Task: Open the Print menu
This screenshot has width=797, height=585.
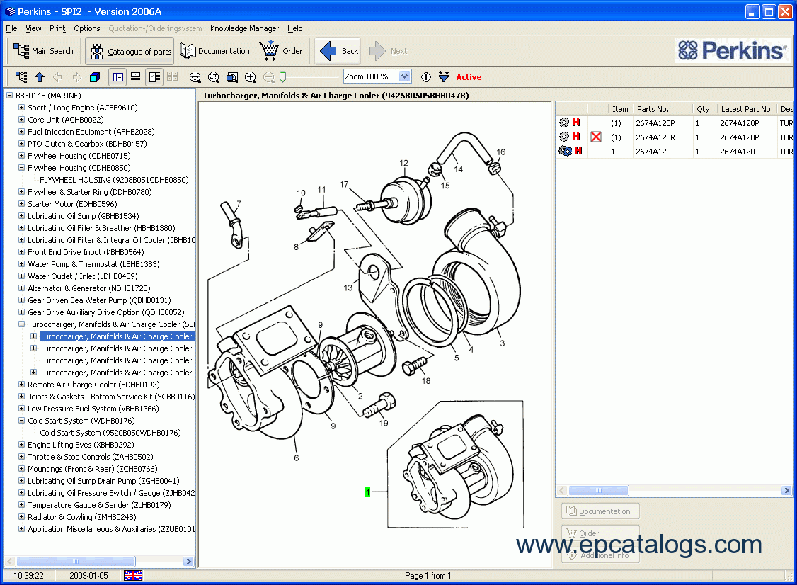Action: (57, 28)
